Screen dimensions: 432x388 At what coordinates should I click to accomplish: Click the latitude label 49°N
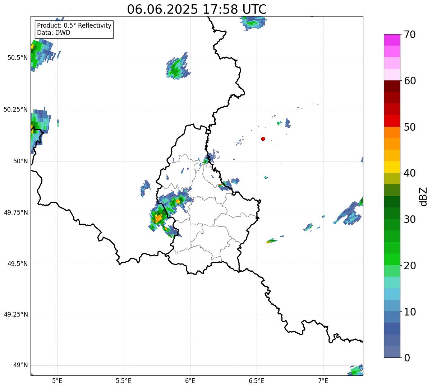tap(20, 365)
